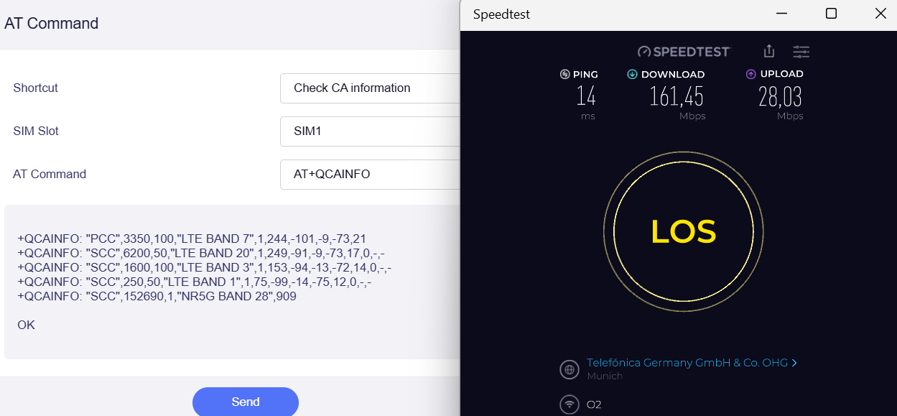Click the Speedtest logo gauge icon

pos(644,52)
